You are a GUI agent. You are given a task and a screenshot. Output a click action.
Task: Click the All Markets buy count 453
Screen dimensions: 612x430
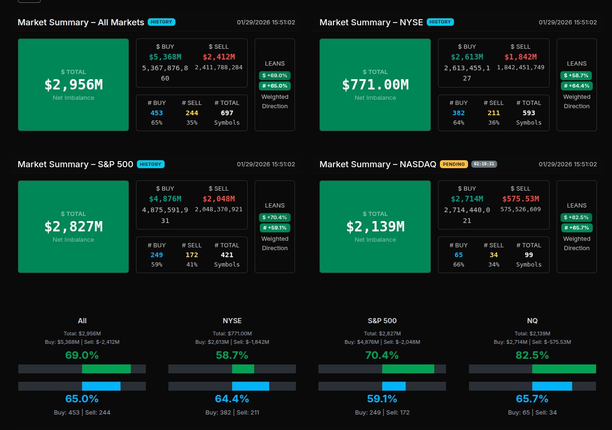(157, 113)
